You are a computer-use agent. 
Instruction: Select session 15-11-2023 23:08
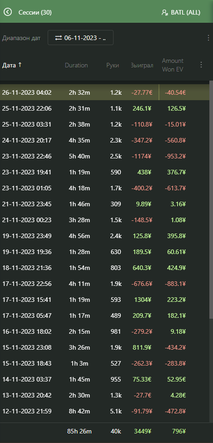(x=105, y=347)
